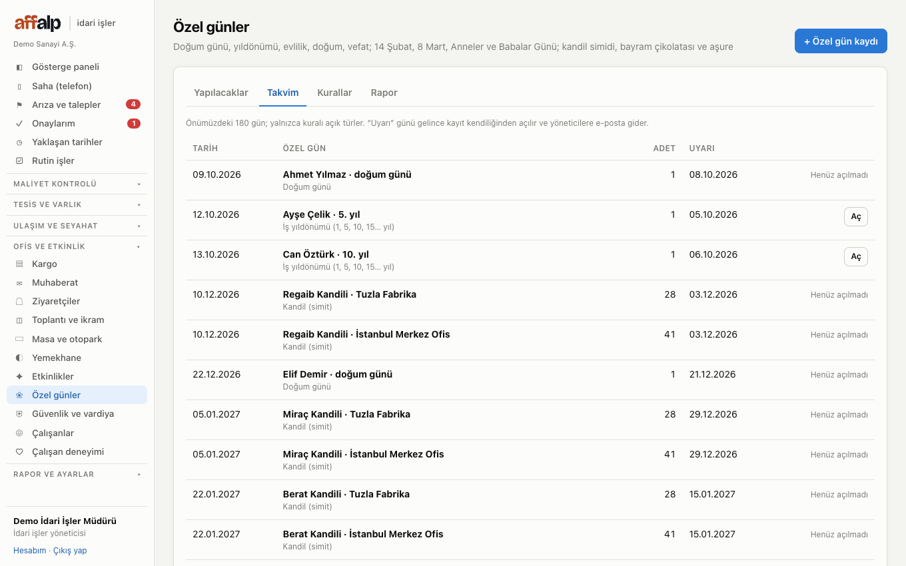Click the text Berat Kandili · Tuzla Fabrika
The height and width of the screenshot is (566, 906).
(x=346, y=494)
